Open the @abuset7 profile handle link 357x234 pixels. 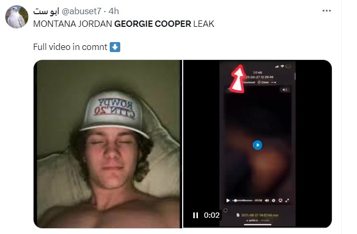tap(81, 11)
